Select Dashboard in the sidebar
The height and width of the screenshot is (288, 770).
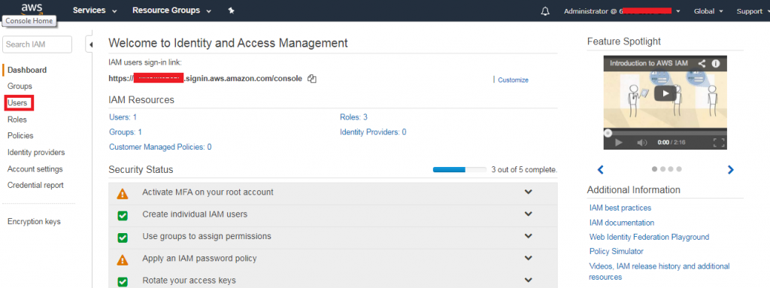(x=27, y=70)
